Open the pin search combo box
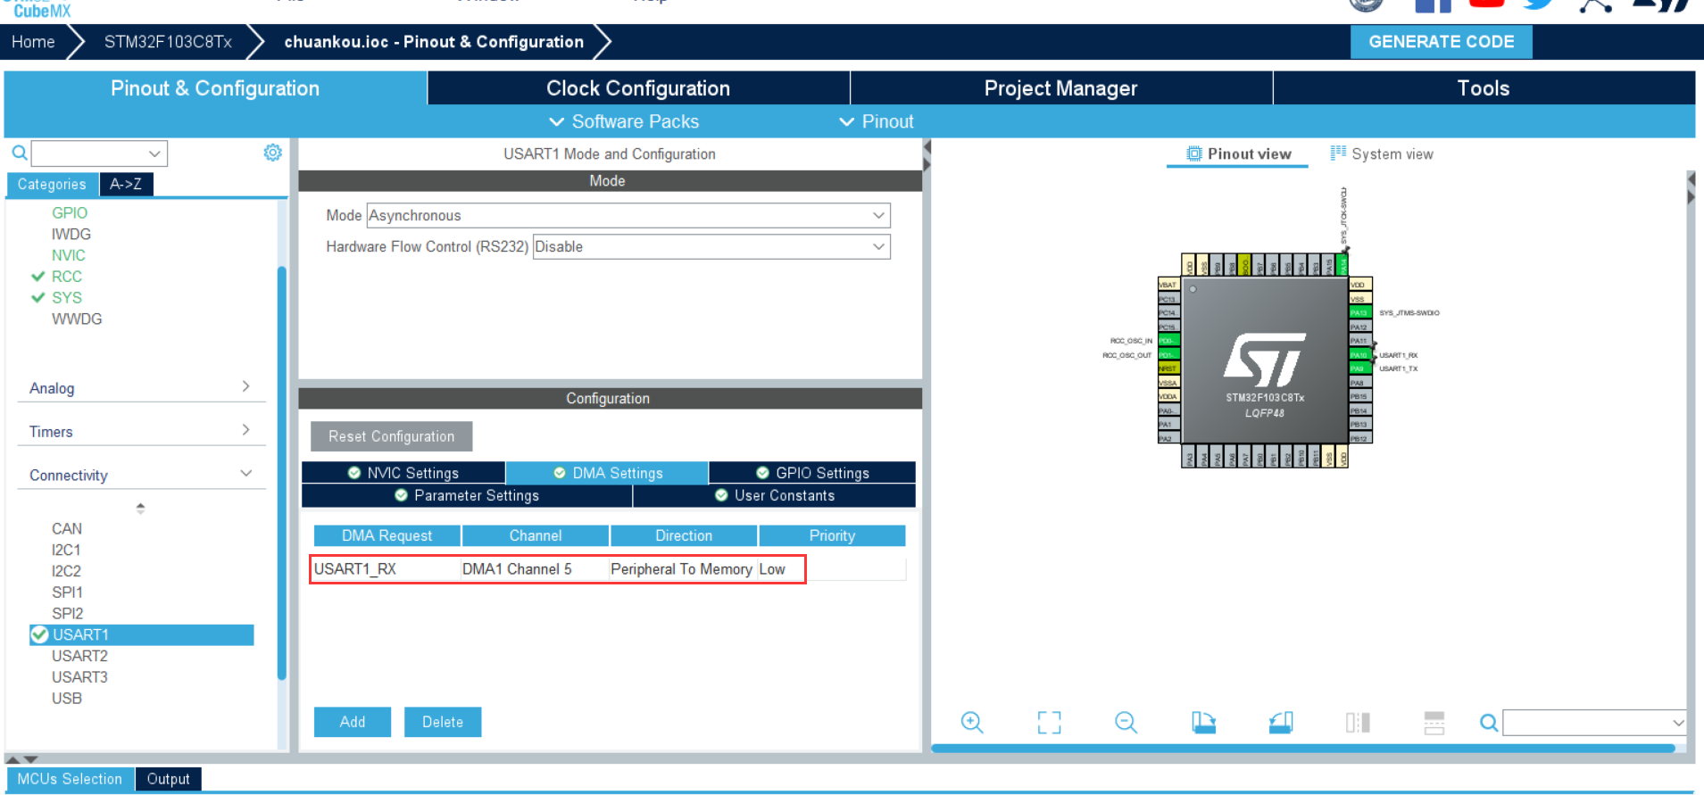1704x795 pixels. pos(1594,723)
